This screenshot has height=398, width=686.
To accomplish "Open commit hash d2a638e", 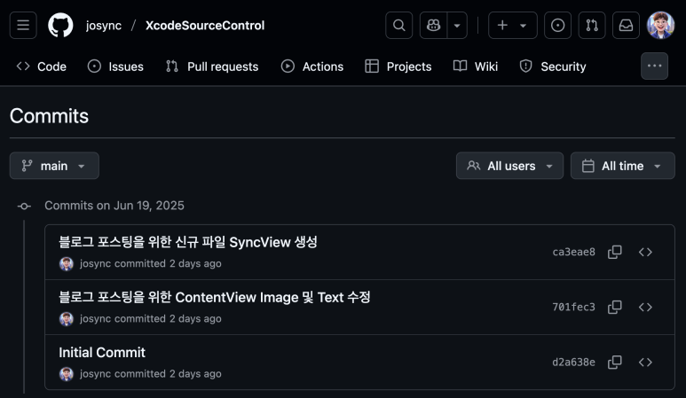I will [573, 363].
